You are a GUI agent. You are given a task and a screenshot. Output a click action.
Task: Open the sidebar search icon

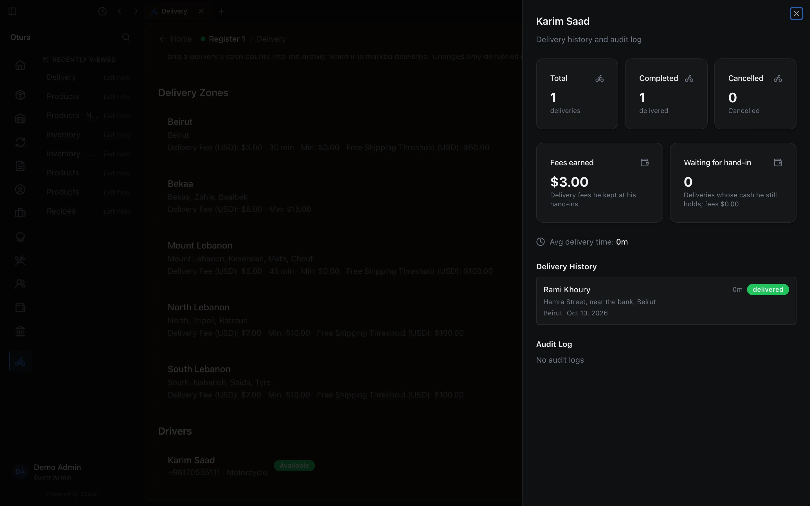(126, 37)
